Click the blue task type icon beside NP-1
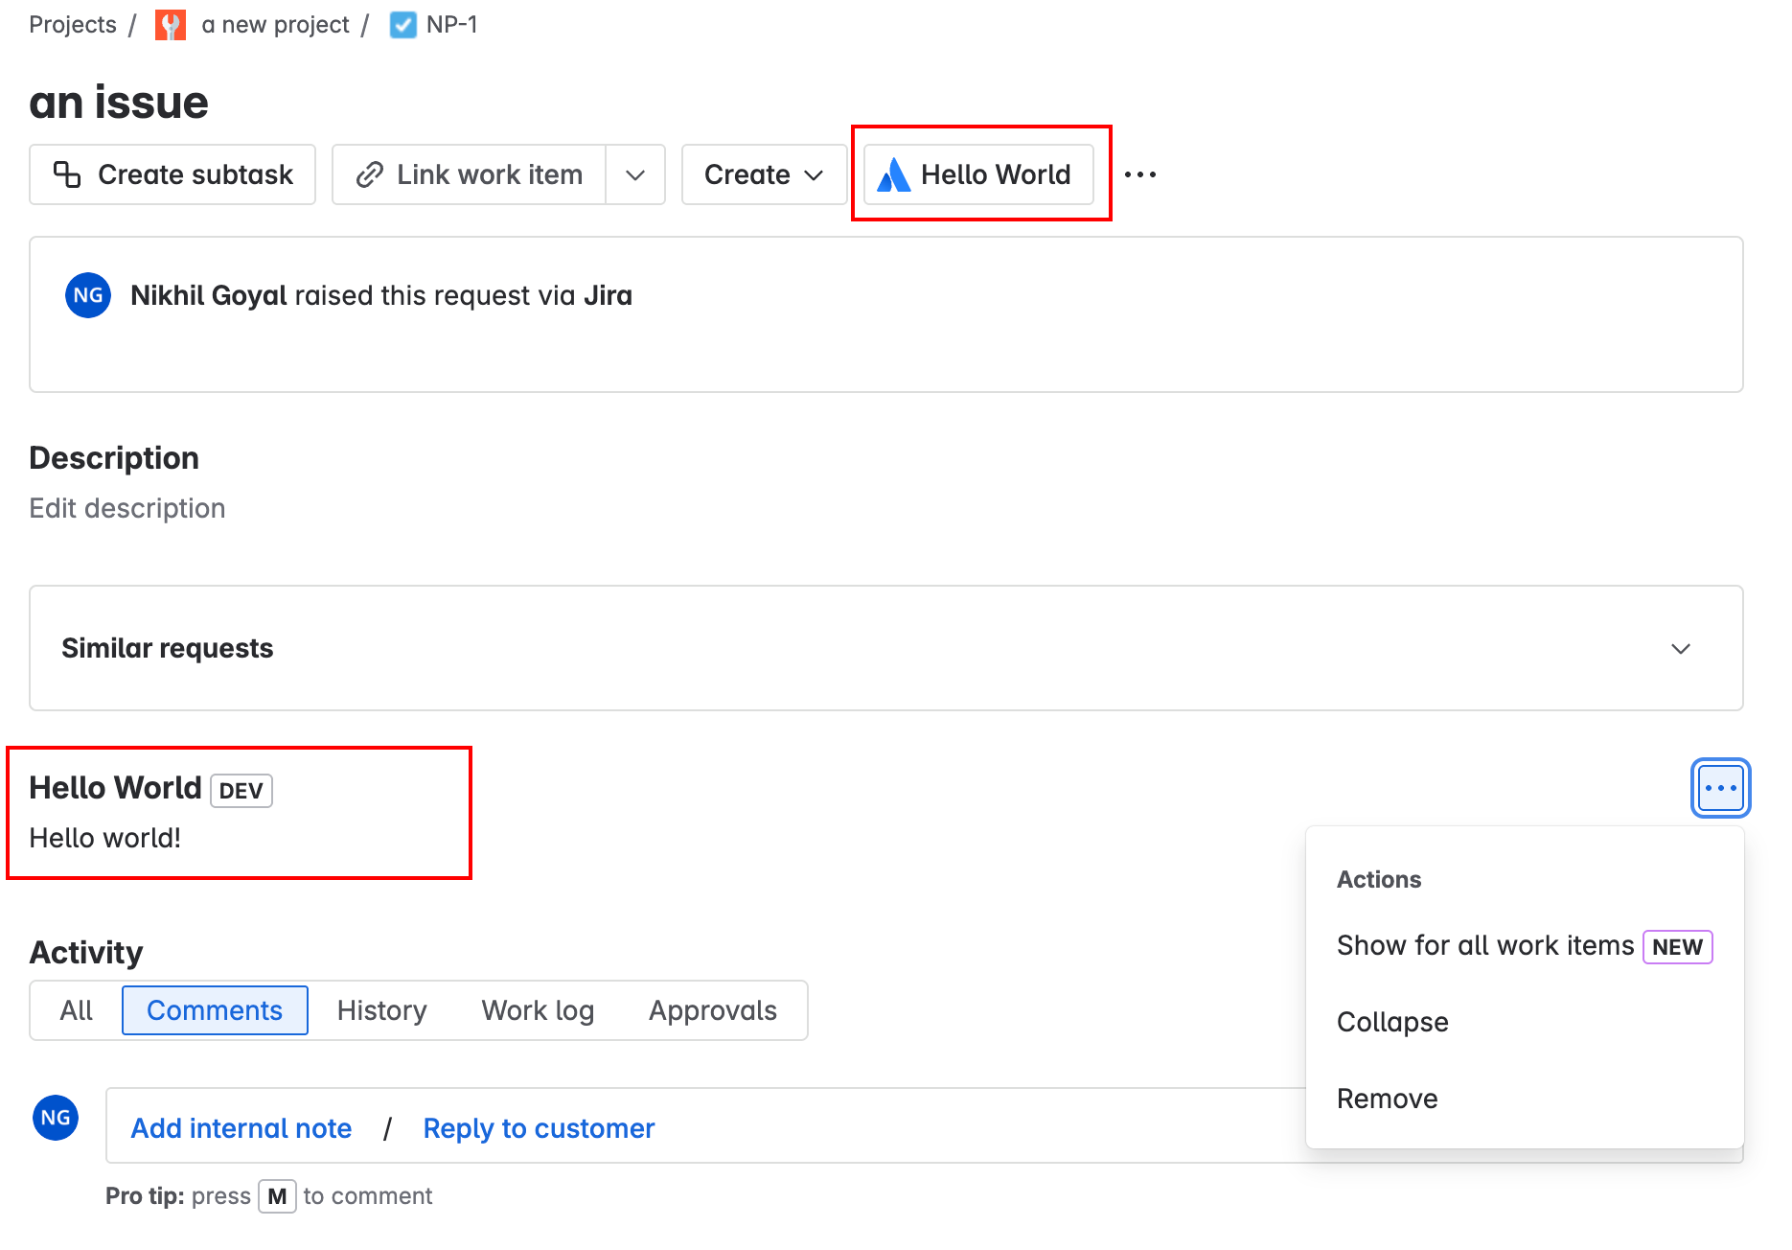 point(403,25)
